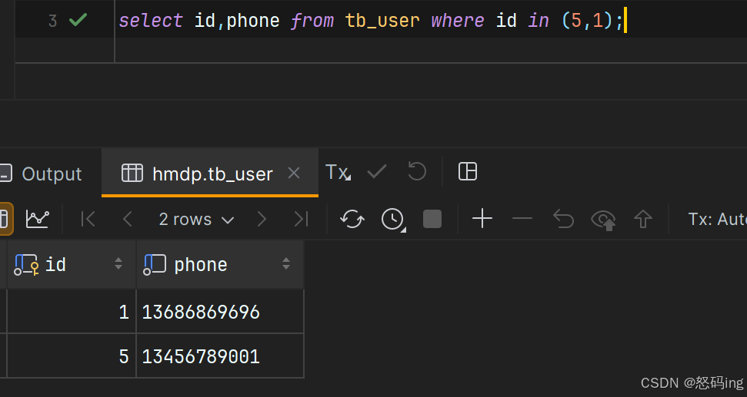This screenshot has width=747, height=397.
Task: Expand the 2 rows page size dropdown
Action: point(195,220)
